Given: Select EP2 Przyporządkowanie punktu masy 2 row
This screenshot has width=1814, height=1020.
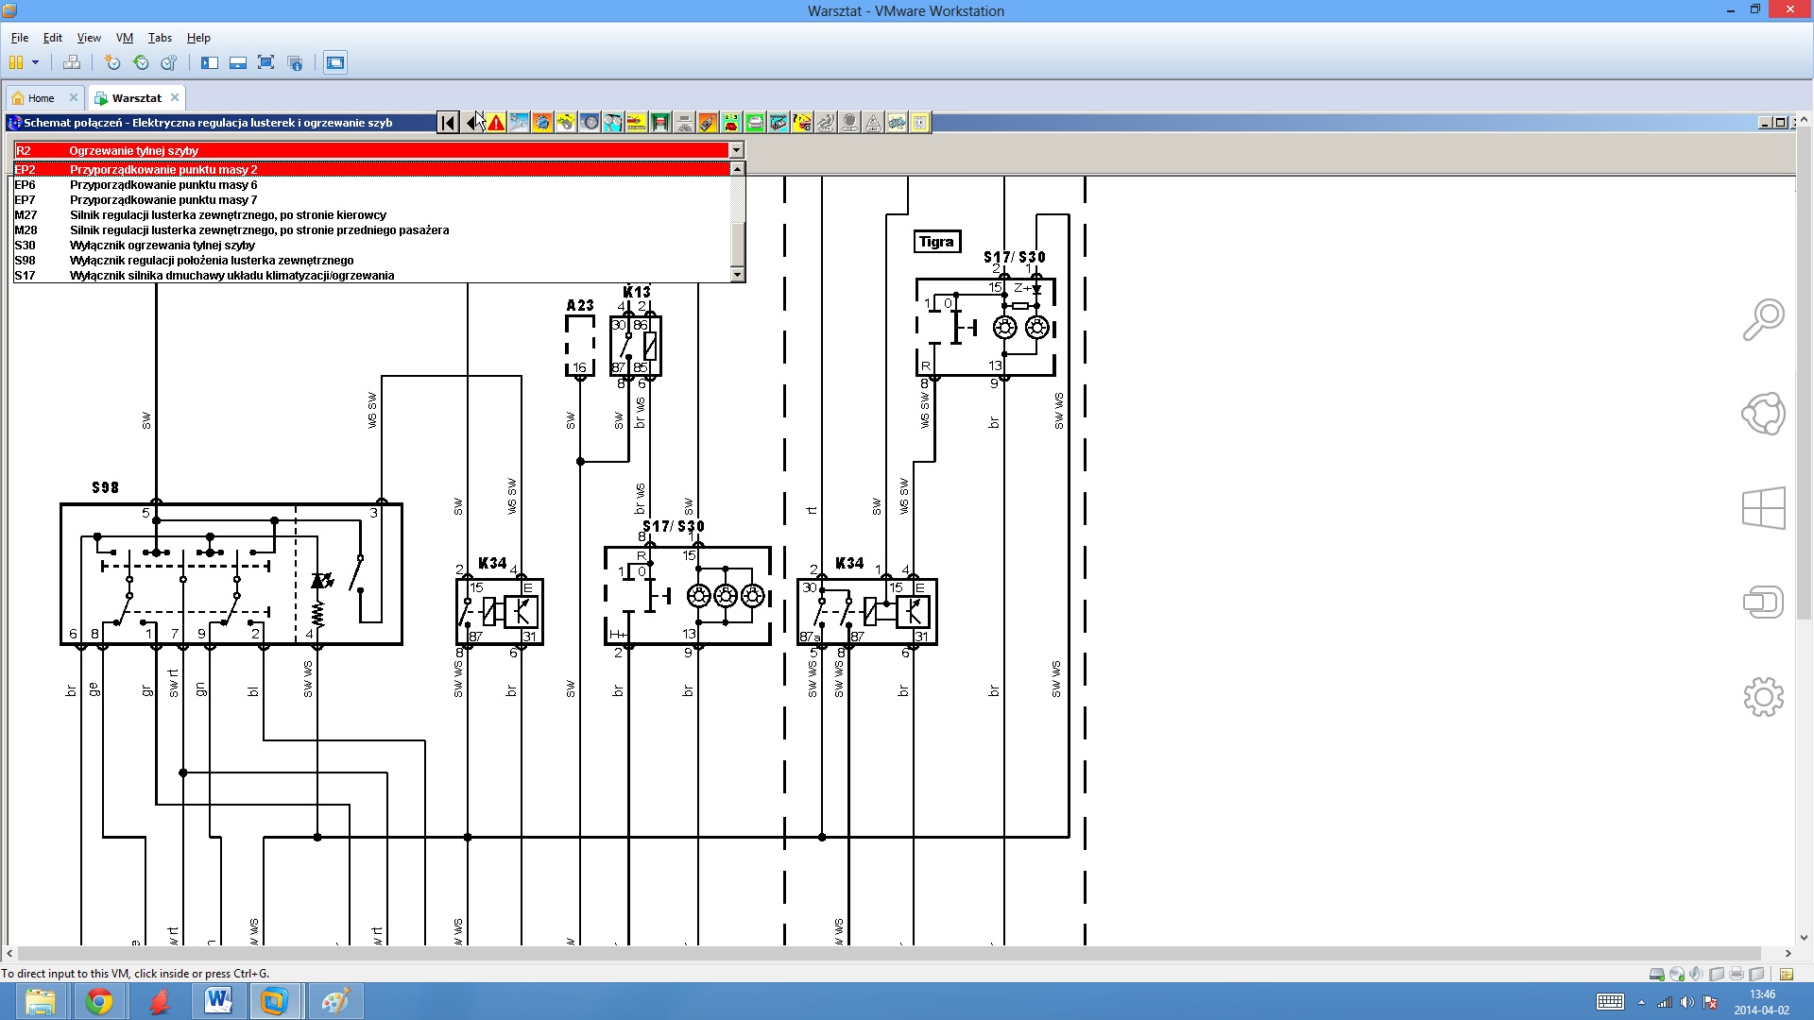Looking at the screenshot, I should pos(372,170).
